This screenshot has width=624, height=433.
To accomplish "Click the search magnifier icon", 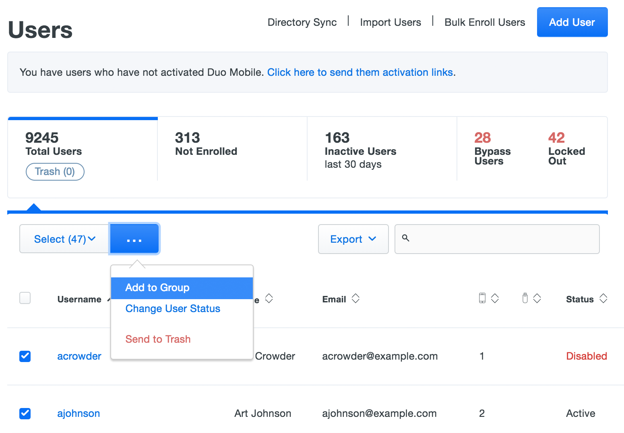I will 406,238.
